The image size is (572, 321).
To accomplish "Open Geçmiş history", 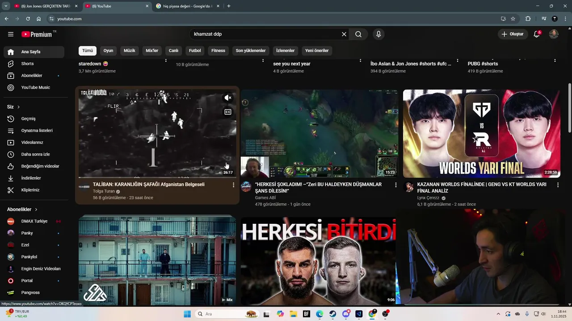I will tap(34, 119).
